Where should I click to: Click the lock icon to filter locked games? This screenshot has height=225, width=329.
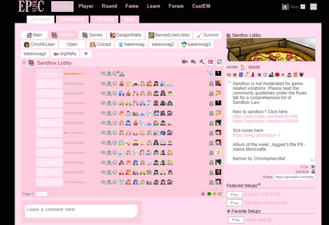tap(202, 194)
